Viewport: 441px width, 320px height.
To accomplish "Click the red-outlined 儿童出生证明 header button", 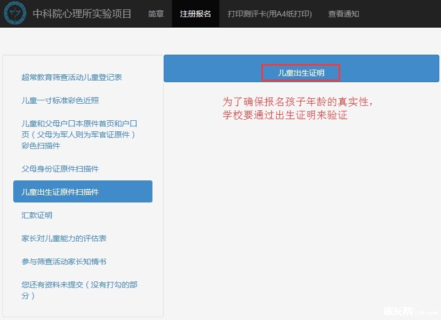I will 301,73.
